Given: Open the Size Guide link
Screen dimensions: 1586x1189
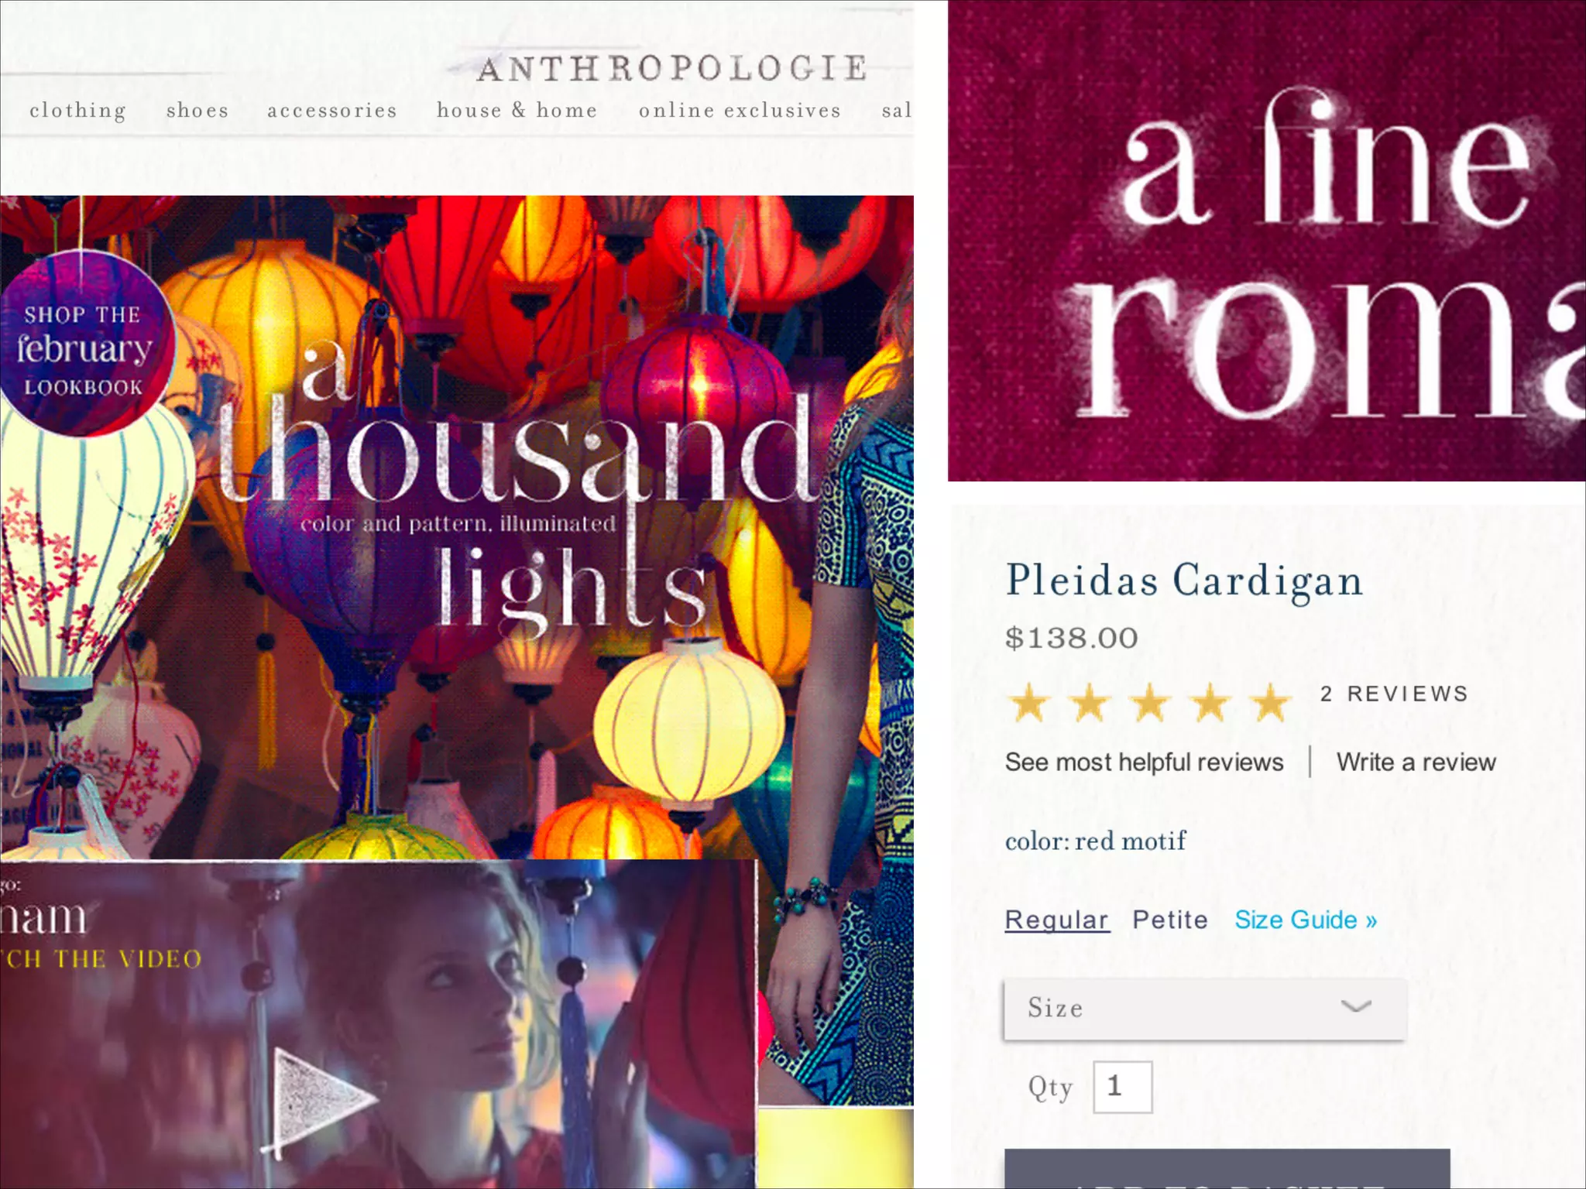Looking at the screenshot, I should (1306, 920).
